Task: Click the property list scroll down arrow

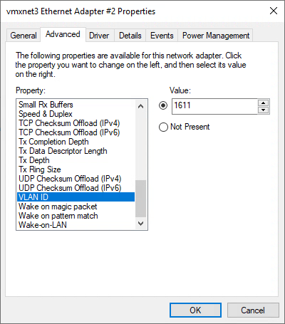Action: point(141,224)
